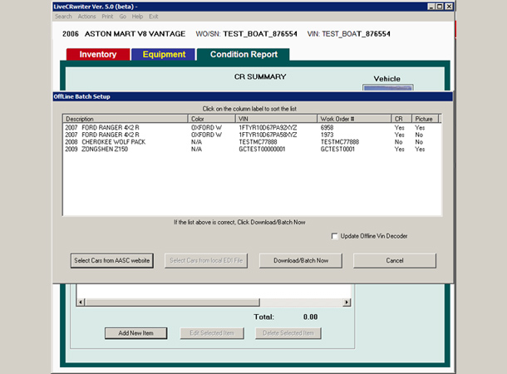Sort list by CR column header

point(401,119)
